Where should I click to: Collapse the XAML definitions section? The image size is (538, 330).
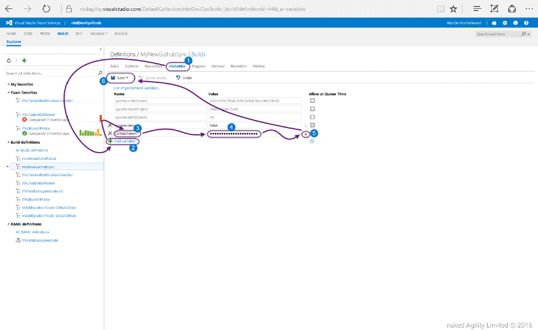coord(8,224)
